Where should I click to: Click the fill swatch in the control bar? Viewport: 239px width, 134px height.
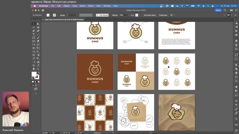click(x=48, y=15)
